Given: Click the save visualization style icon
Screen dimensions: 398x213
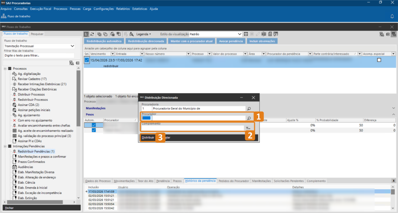Looking at the screenshot, I should pyautogui.click(x=246, y=34).
